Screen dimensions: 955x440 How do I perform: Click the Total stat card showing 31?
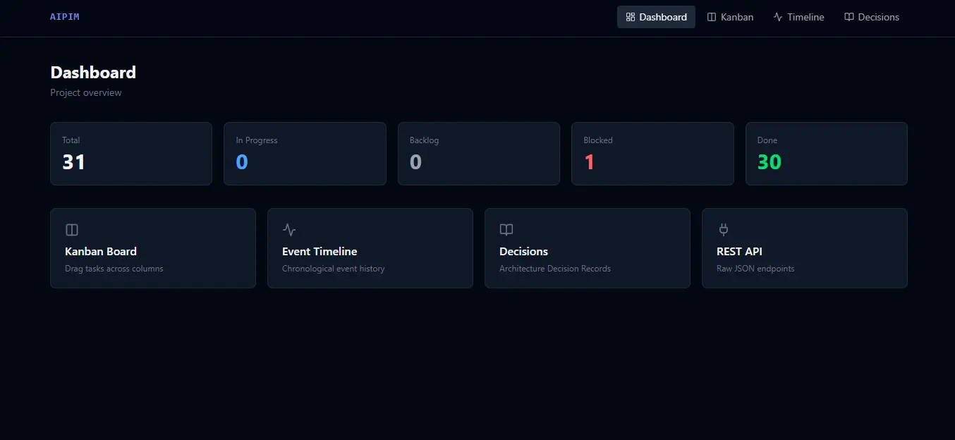(x=130, y=153)
